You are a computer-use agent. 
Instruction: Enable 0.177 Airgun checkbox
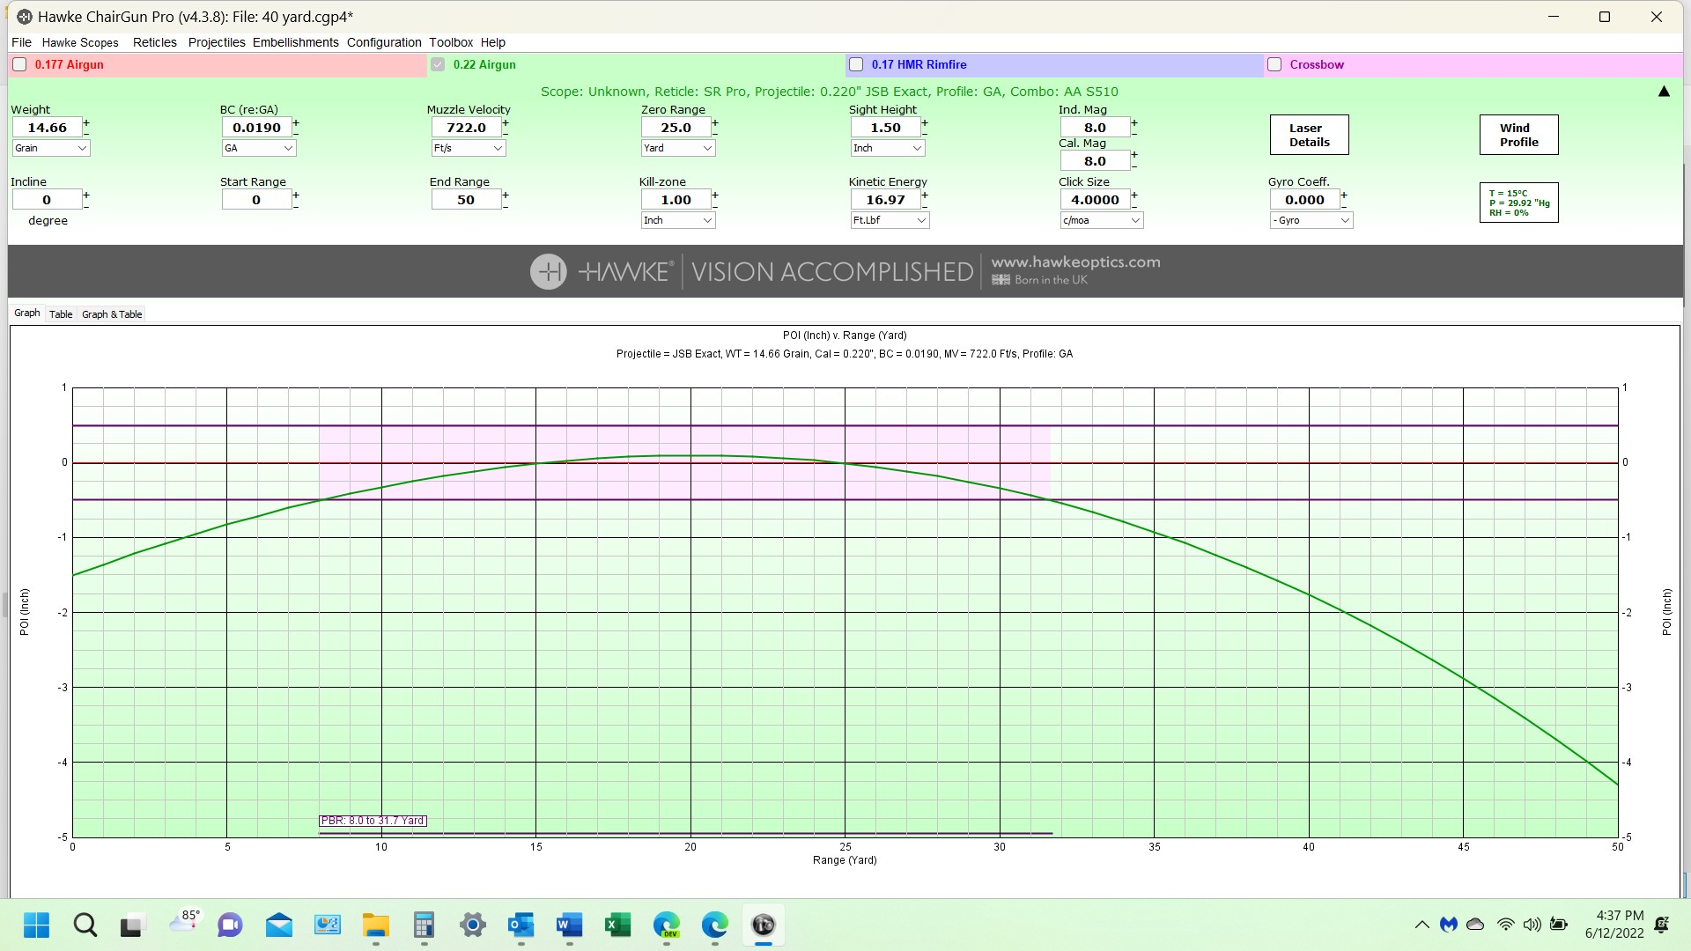pos(19,64)
